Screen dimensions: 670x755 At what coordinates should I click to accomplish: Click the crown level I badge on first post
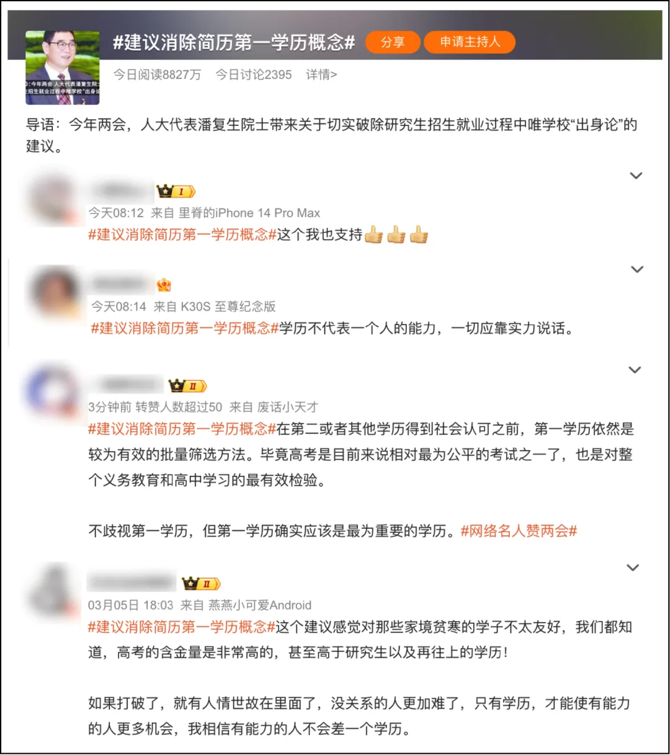point(176,192)
